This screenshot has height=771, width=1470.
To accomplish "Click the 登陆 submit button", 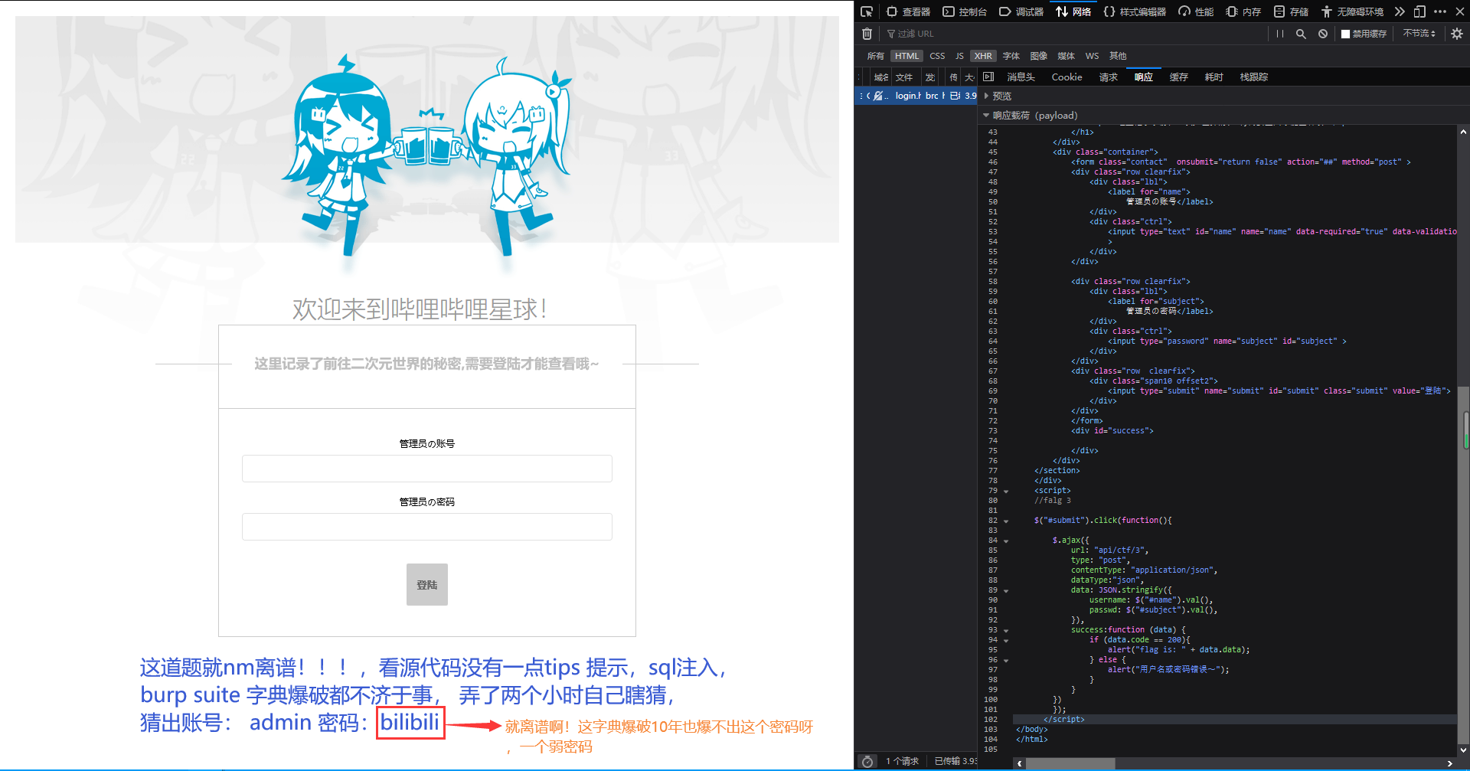I will tap(427, 585).
